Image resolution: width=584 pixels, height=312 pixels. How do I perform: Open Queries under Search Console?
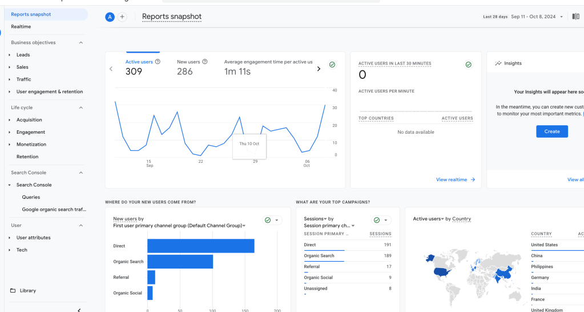(31, 197)
